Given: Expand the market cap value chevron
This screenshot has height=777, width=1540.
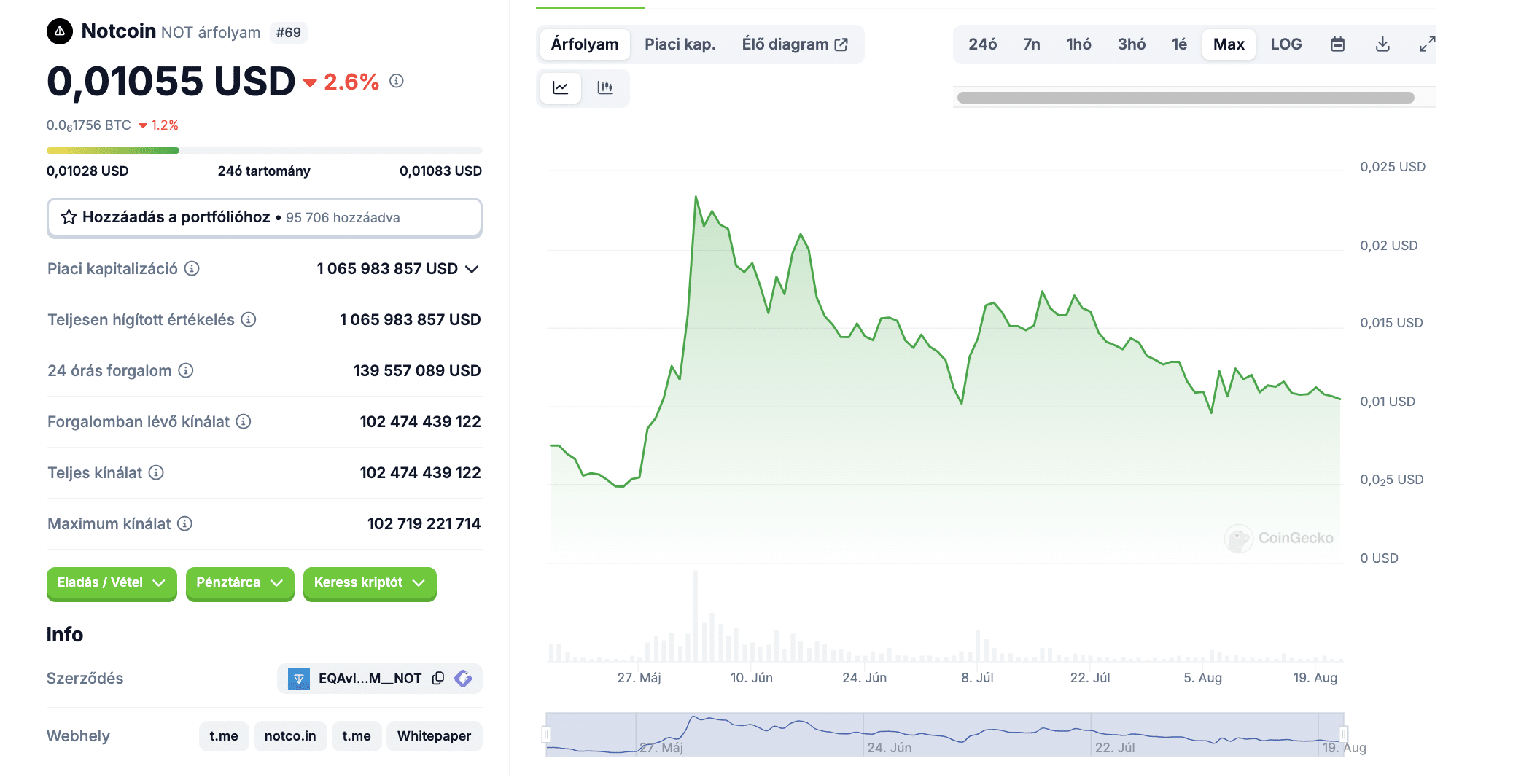Looking at the screenshot, I should (472, 269).
